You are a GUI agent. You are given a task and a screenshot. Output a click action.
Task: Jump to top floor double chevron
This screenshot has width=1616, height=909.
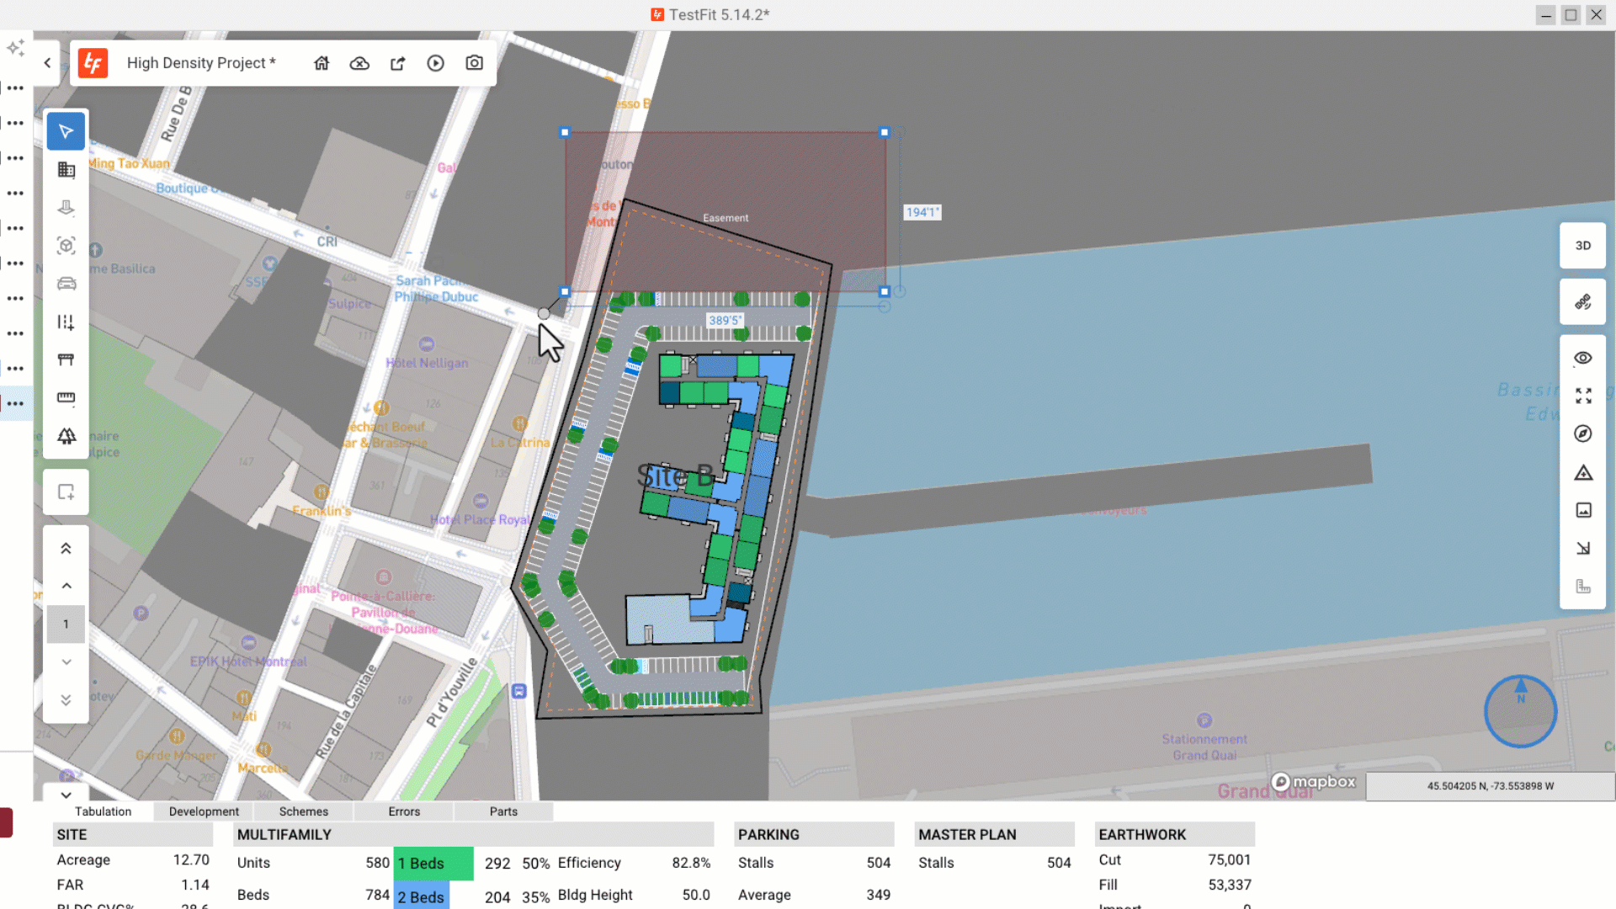pyautogui.click(x=66, y=549)
